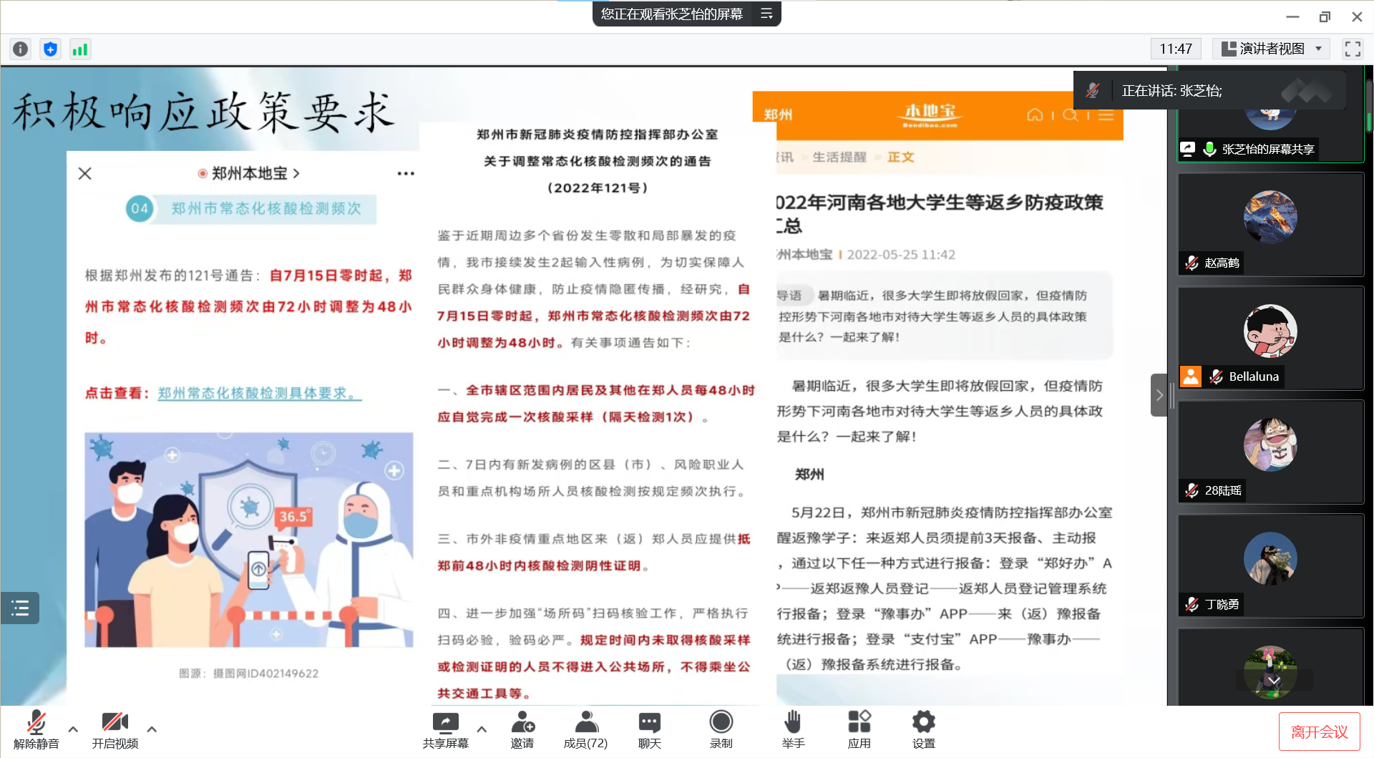Image resolution: width=1374 pixels, height=758 pixels.
Task: Open 设置 settings gear
Action: click(924, 729)
